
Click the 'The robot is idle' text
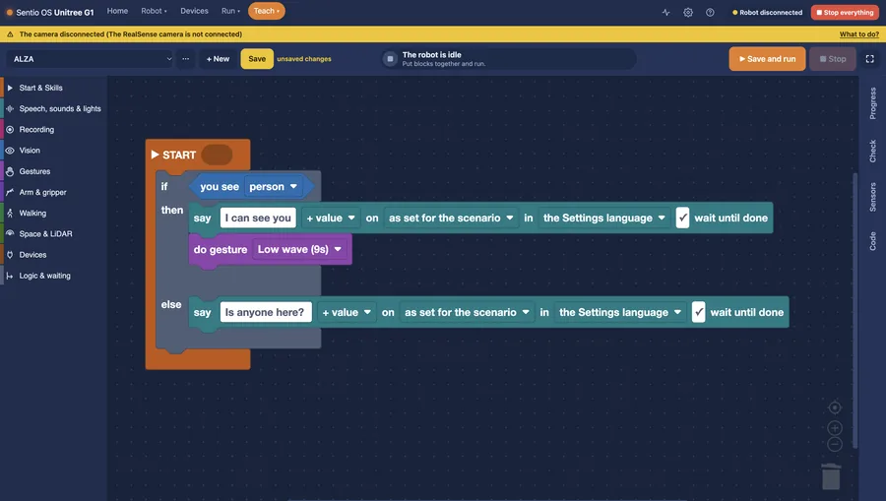click(432, 55)
